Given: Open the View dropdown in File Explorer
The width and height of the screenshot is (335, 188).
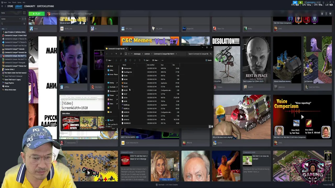Looking at the screenshot, I should [x=155, y=60].
